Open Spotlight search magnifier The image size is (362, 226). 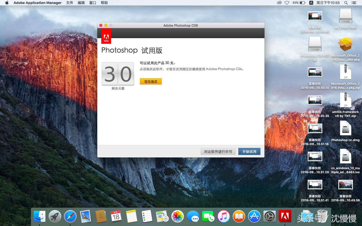[346, 3]
